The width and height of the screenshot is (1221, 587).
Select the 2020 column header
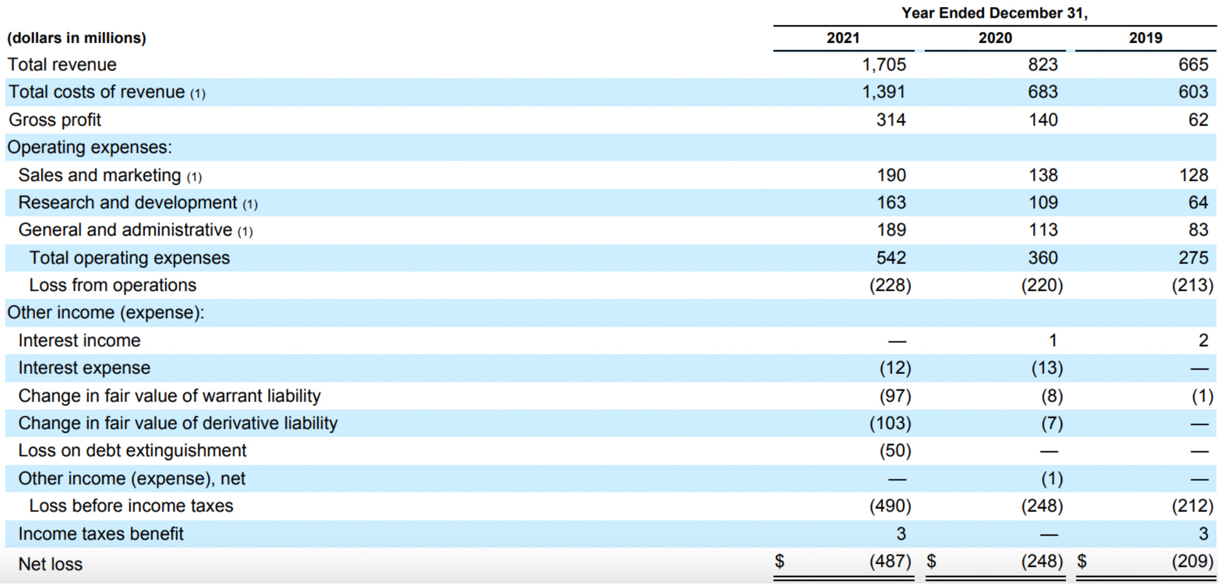tap(995, 38)
